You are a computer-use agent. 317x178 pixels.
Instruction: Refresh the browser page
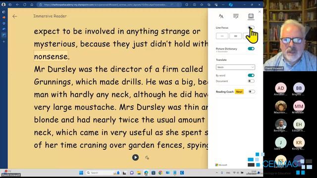pos(25,4)
